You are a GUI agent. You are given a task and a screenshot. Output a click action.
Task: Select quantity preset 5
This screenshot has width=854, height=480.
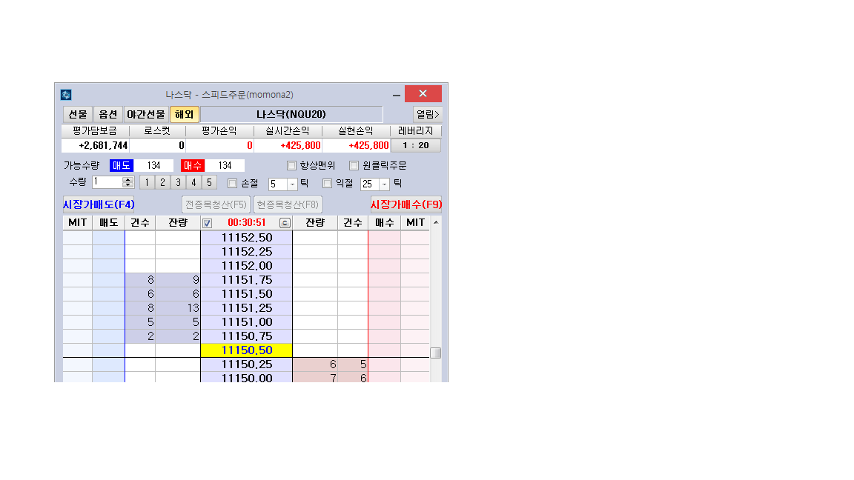[209, 182]
